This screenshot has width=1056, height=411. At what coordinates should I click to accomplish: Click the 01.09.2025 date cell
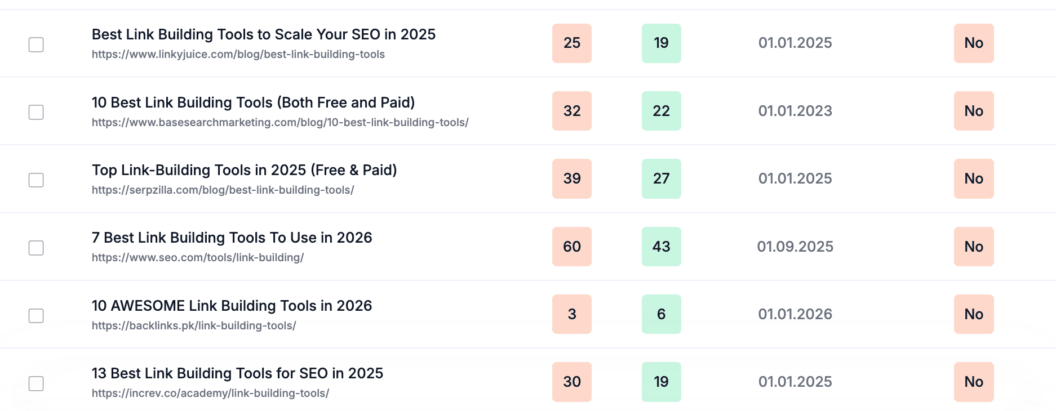point(795,247)
